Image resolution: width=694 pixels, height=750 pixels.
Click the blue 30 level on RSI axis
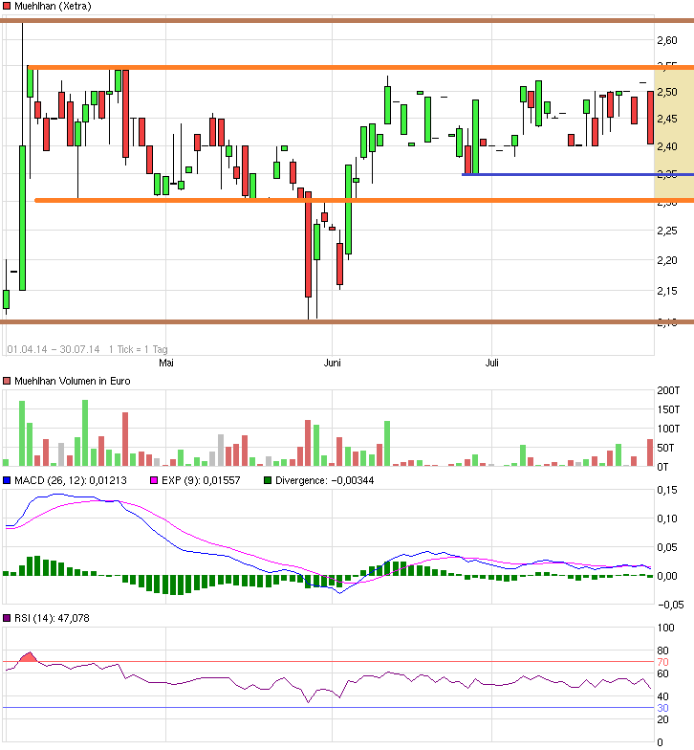coord(661,708)
